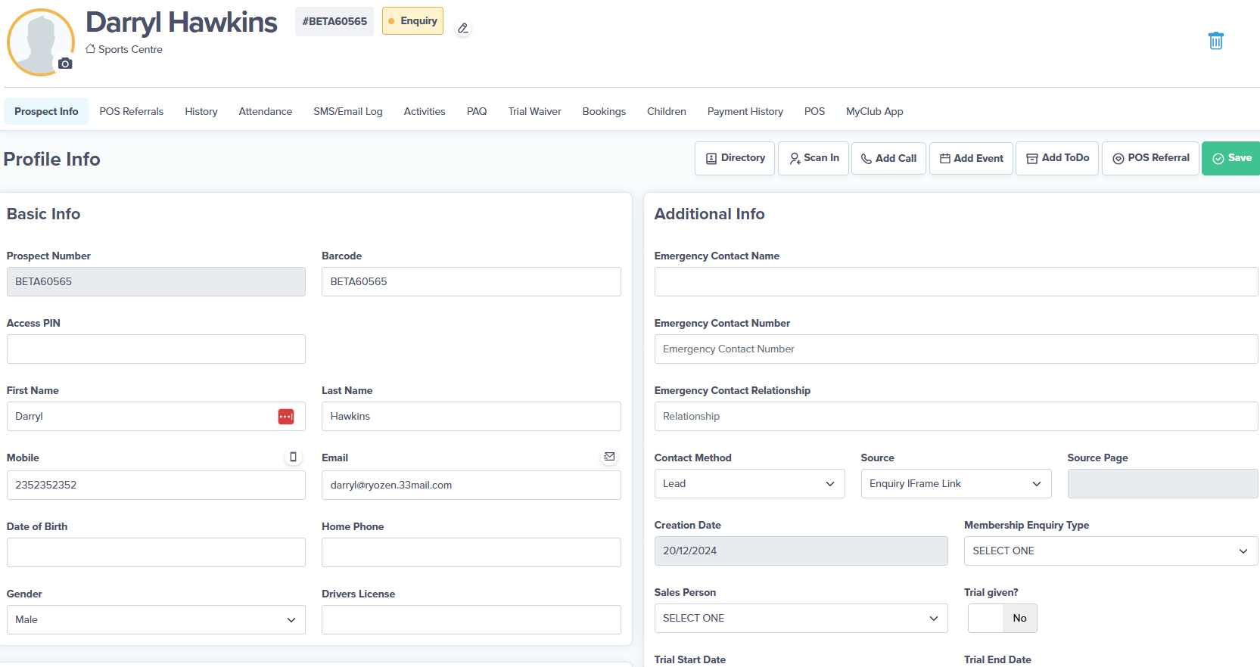1260x667 pixels.
Task: Open the POS tab
Action: (814, 111)
